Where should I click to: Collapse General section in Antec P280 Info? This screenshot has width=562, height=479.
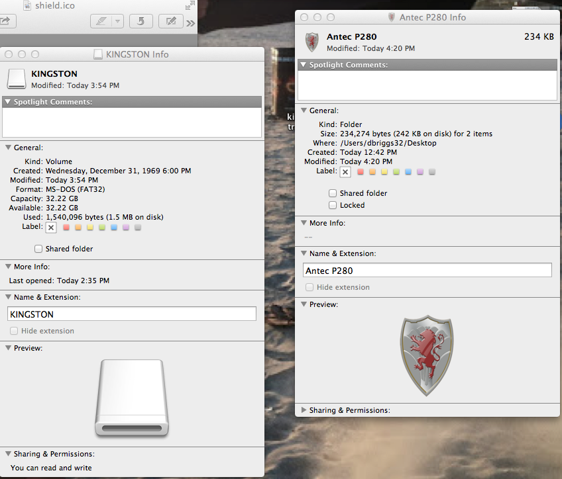(304, 110)
